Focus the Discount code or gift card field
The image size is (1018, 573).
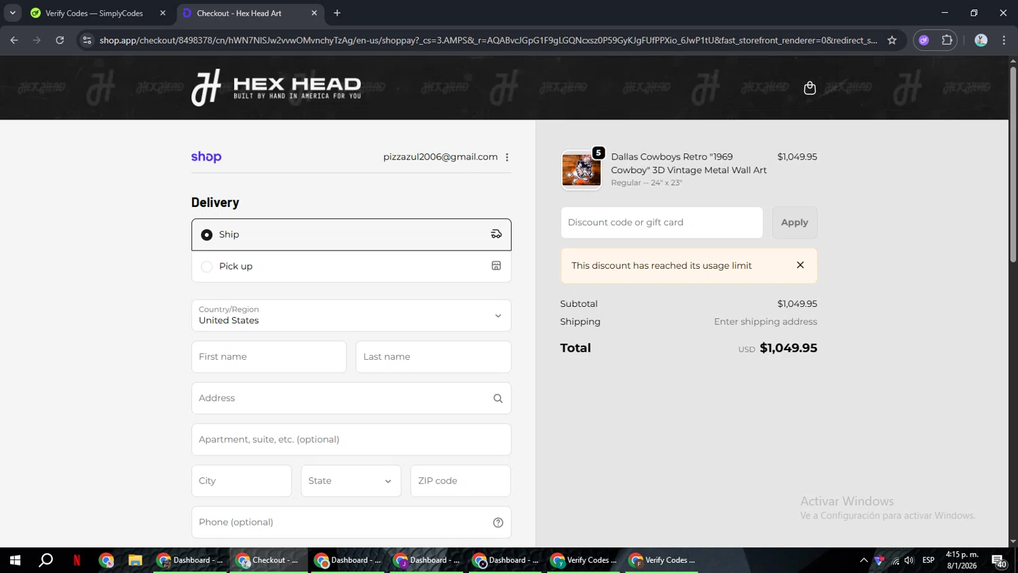coord(662,223)
